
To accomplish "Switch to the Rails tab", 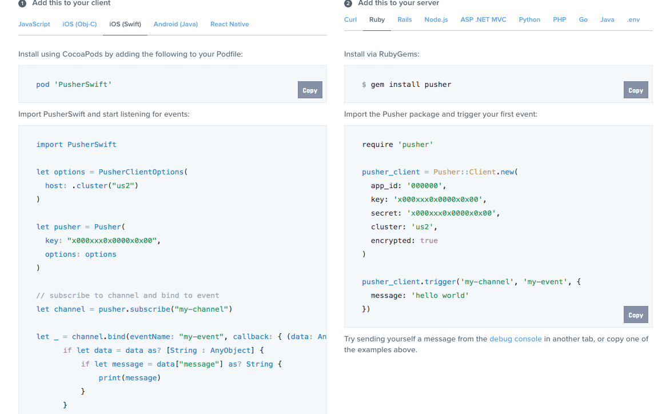I will coord(405,19).
